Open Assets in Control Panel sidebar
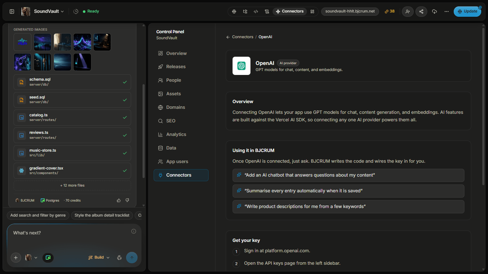This screenshot has width=488, height=274. pos(181,94)
